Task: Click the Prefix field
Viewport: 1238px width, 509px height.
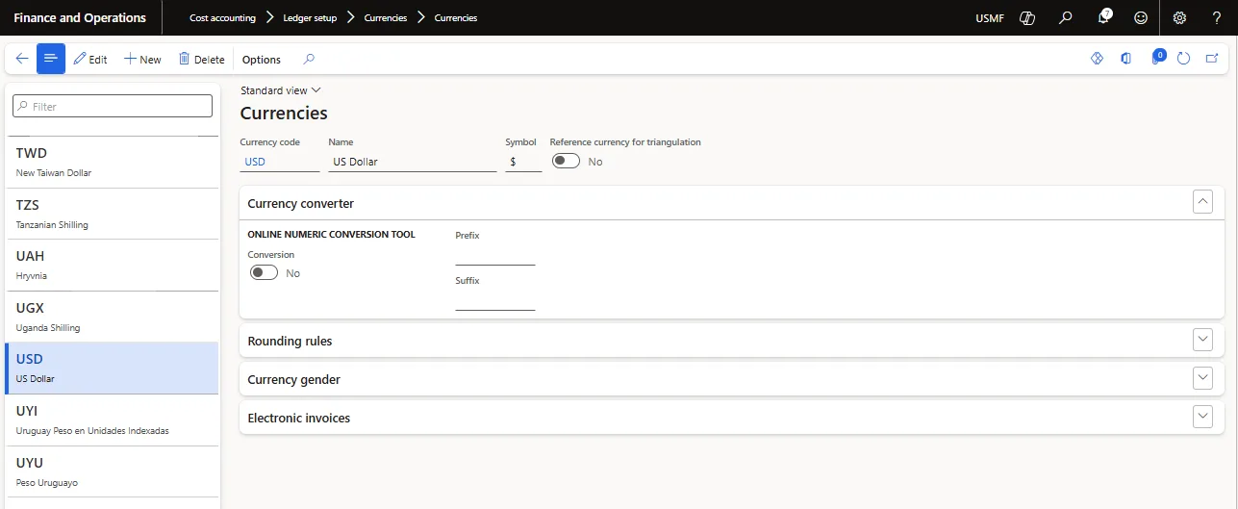Action: pyautogui.click(x=494, y=255)
